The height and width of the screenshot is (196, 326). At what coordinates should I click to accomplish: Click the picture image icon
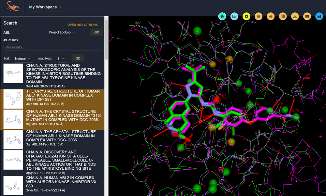click(x=307, y=16)
